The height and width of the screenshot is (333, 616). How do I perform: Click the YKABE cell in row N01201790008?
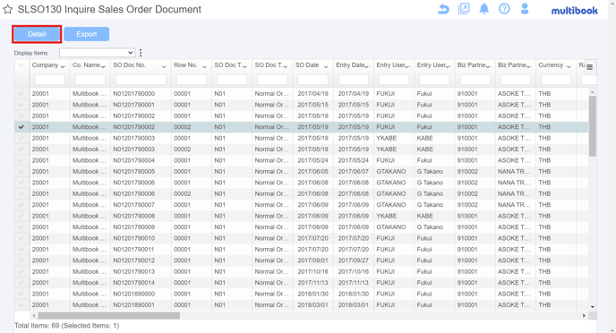386,216
